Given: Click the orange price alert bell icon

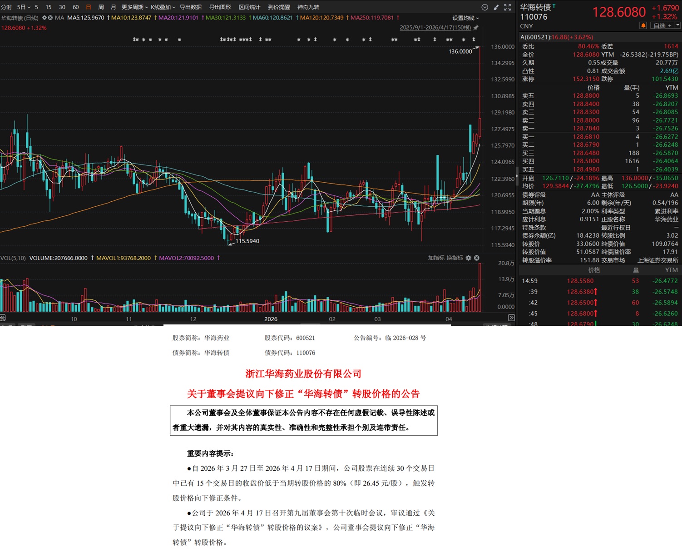Looking at the screenshot, I should pos(643,25).
